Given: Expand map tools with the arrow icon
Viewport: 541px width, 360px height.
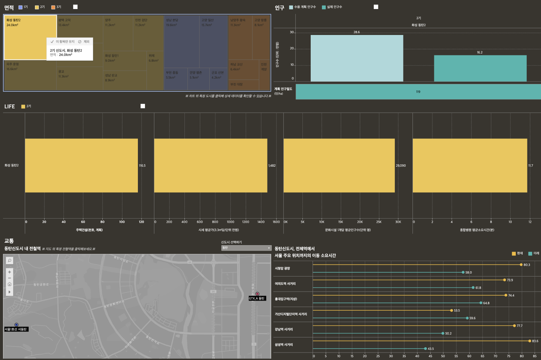Looking at the screenshot, I should (9, 292).
